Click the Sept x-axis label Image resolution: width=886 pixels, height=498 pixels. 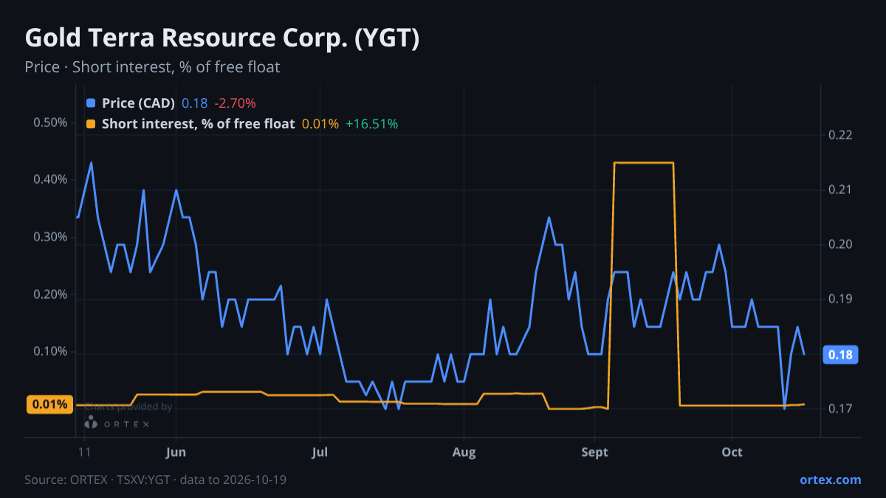pyautogui.click(x=594, y=452)
